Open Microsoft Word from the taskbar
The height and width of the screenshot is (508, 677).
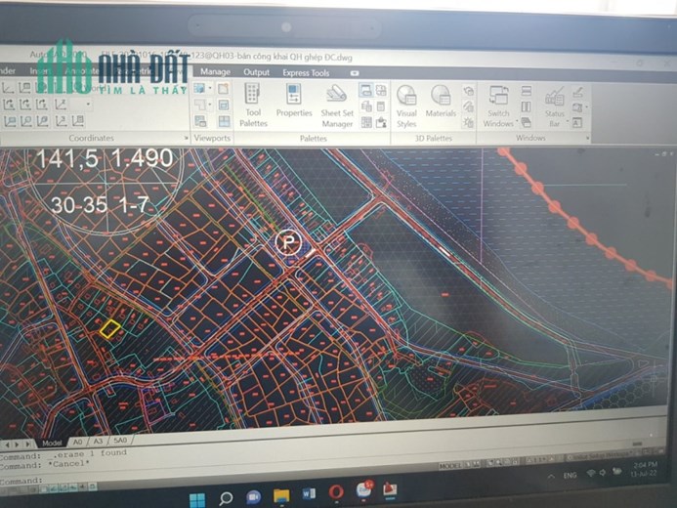coord(309,493)
